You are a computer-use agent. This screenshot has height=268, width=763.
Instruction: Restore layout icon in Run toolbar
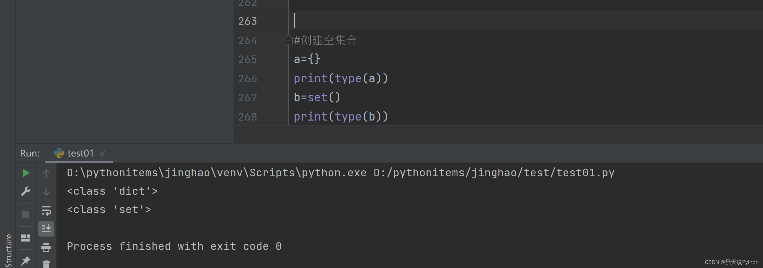coord(26,238)
